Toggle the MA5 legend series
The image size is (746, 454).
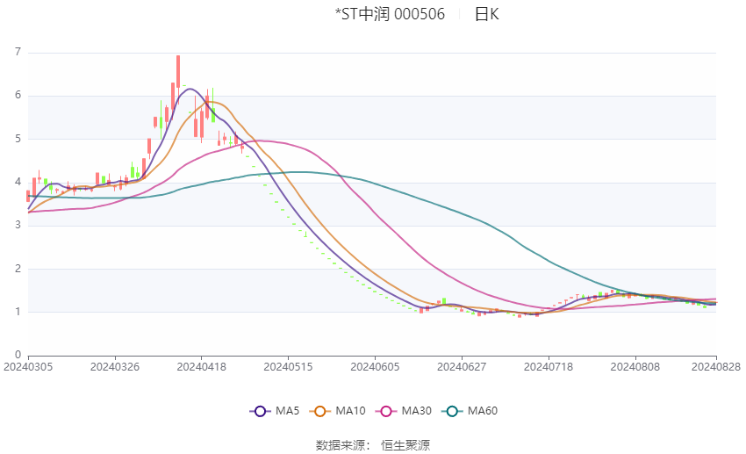point(275,411)
